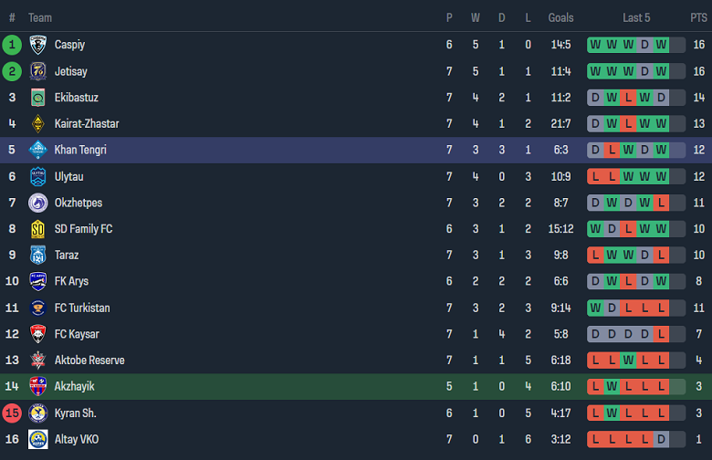Click the Jetisay club logo
Image resolution: width=712 pixels, height=460 pixels.
coord(37,71)
